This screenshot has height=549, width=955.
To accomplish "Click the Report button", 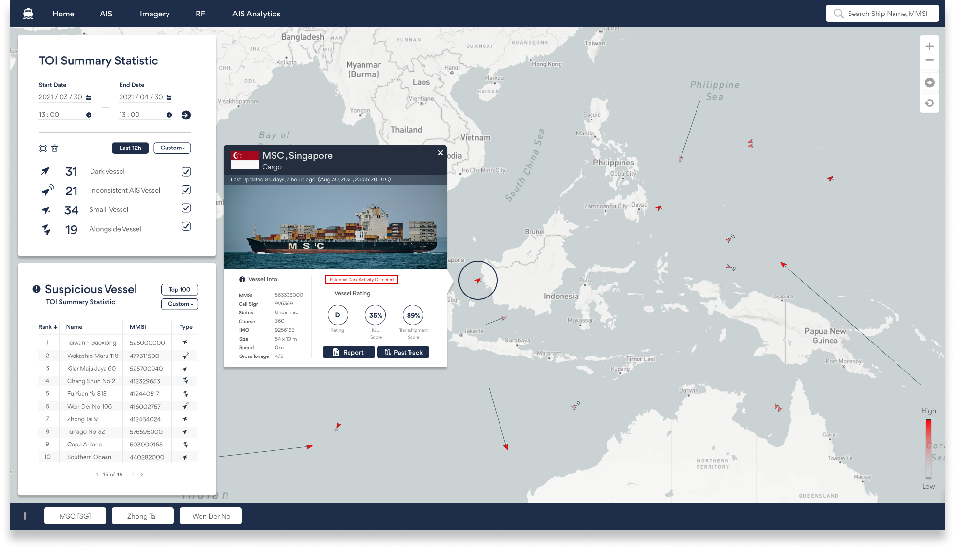I will pos(349,353).
